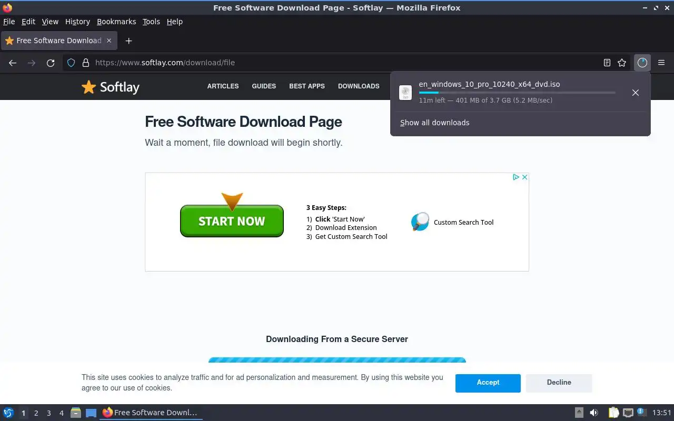Switch to virtual desktop 4
Image resolution: width=674 pixels, height=421 pixels.
61,413
